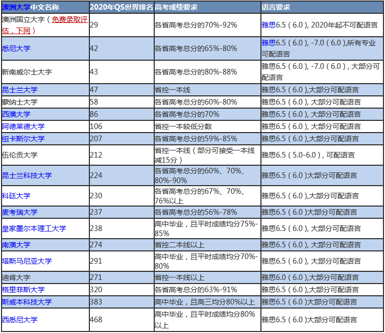Select the 雅思6.0（6.0）,大部分可配语言 cell

(322, 277)
